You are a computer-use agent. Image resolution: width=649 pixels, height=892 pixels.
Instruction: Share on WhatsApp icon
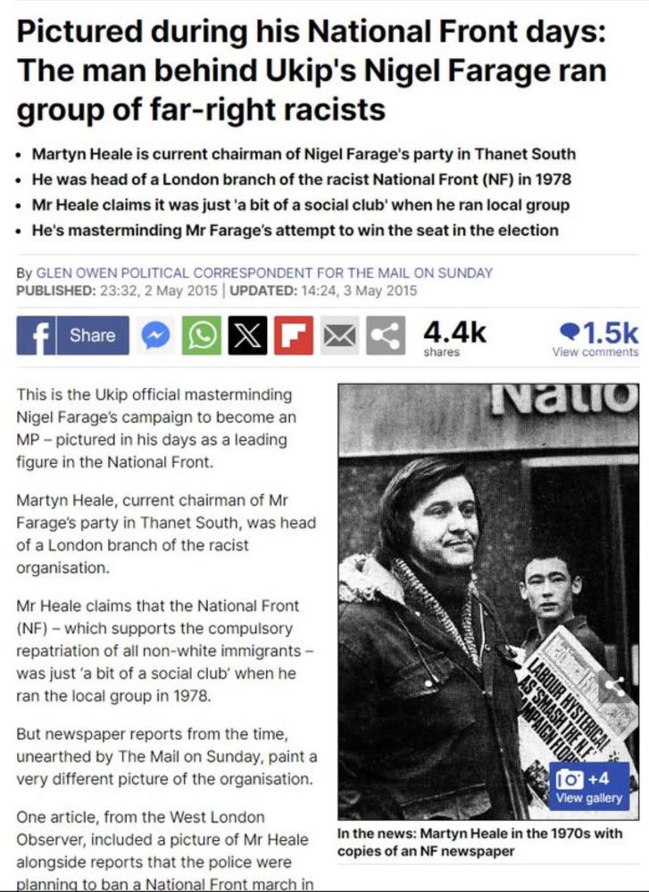tap(202, 335)
